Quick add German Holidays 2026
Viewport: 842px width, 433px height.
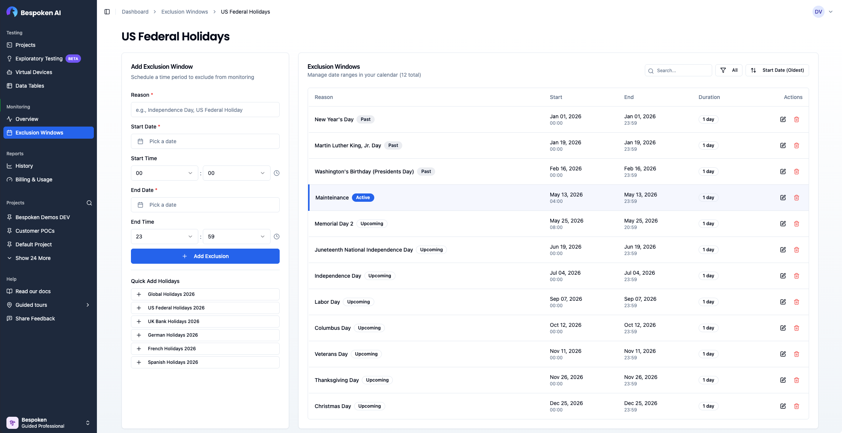pos(205,335)
